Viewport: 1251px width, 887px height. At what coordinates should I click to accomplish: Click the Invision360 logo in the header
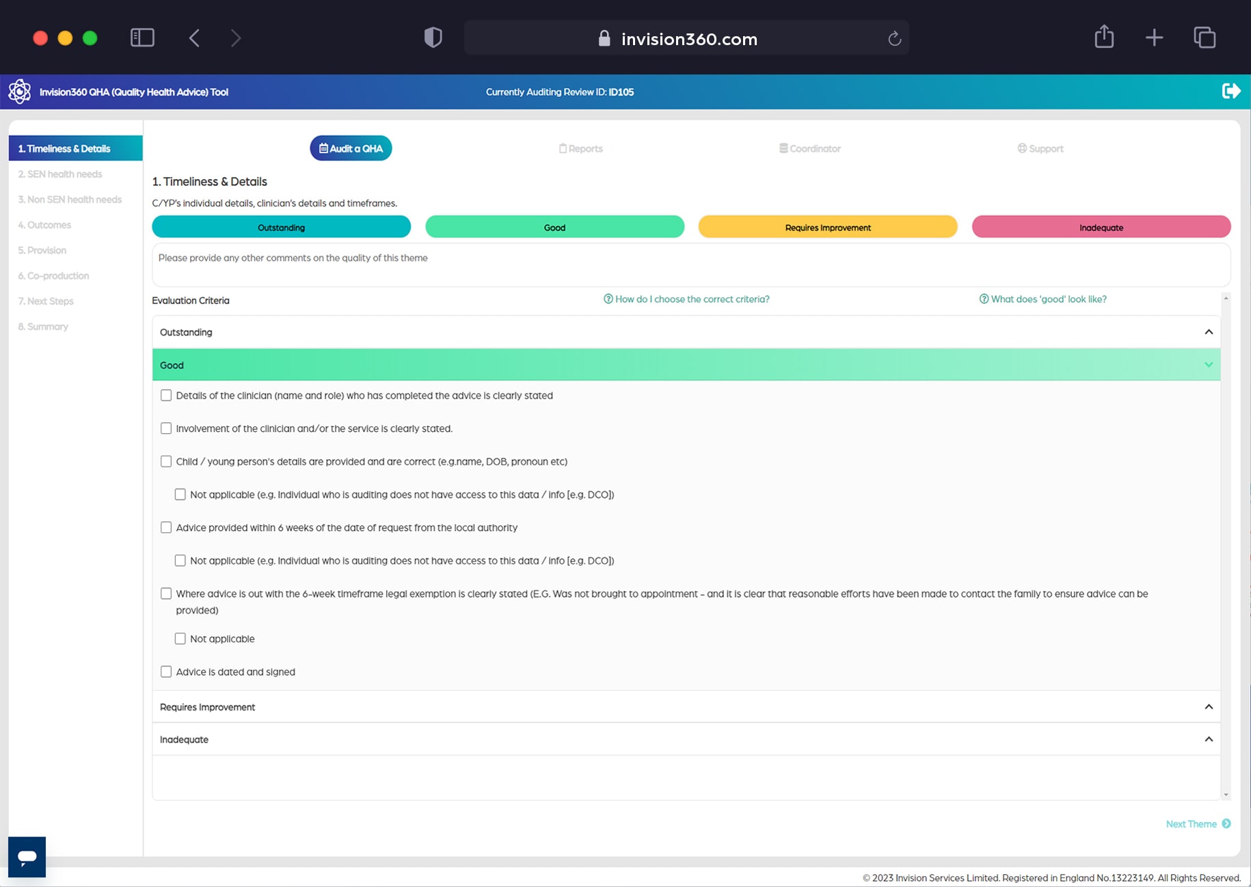coord(21,91)
